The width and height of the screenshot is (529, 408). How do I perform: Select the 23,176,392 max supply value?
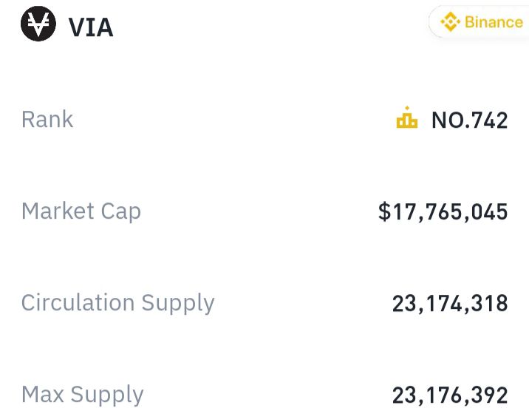pyautogui.click(x=450, y=395)
